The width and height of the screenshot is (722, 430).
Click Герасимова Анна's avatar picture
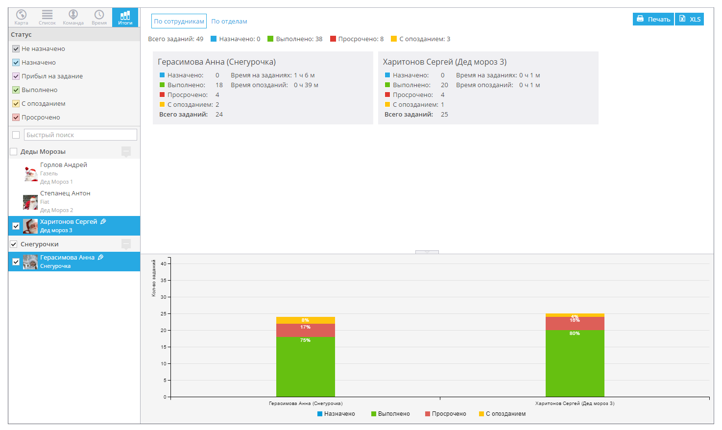click(x=30, y=262)
